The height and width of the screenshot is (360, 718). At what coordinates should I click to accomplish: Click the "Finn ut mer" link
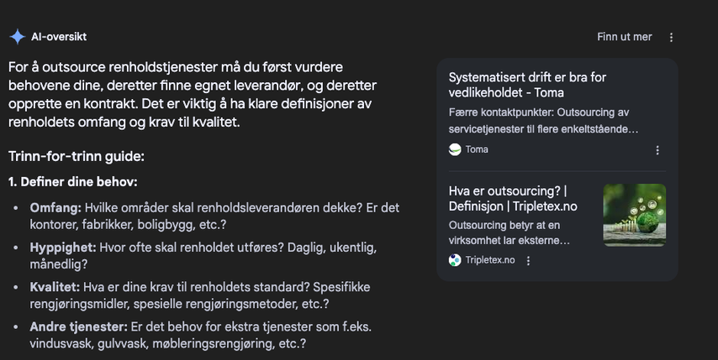click(x=624, y=37)
